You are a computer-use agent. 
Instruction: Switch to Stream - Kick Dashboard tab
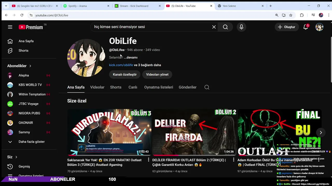pyautogui.click(x=138, y=6)
